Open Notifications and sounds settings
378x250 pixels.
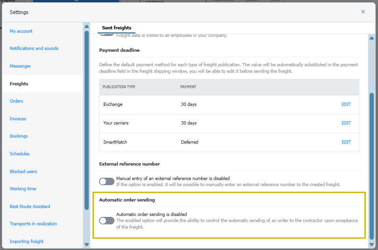tap(34, 49)
